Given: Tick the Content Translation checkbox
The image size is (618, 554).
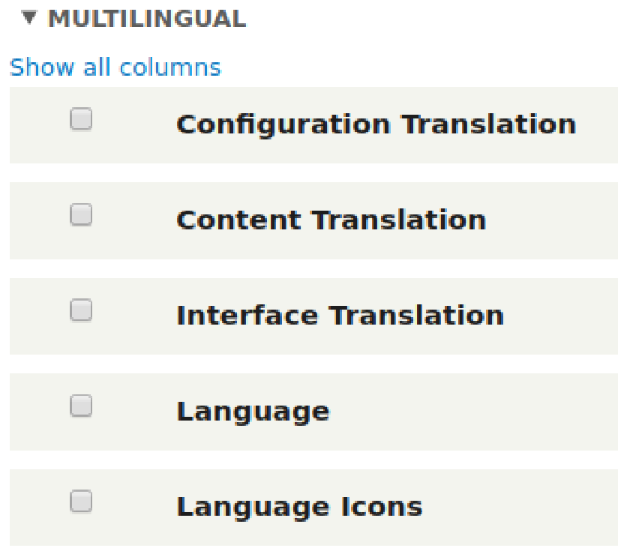Looking at the screenshot, I should tap(81, 215).
